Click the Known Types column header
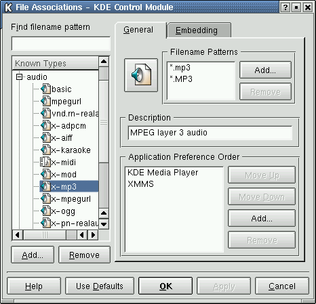The width and height of the screenshot is (316, 304). click(55, 63)
